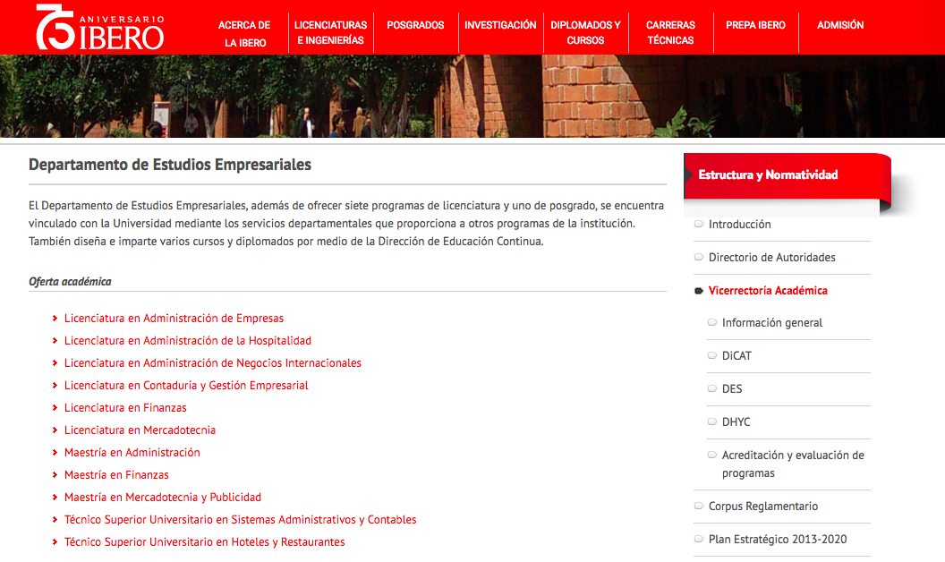
Task: Click bullet icon next to Plan Estratégico 2013-2020
Action: (699, 539)
